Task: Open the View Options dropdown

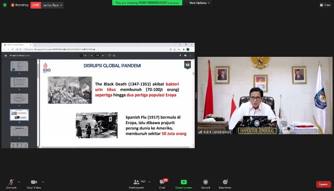Action: (x=199, y=3)
